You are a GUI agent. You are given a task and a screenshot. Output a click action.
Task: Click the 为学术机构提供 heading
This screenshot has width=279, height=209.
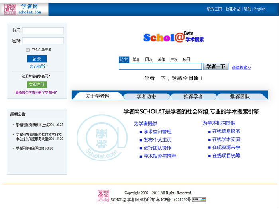(x=219, y=123)
